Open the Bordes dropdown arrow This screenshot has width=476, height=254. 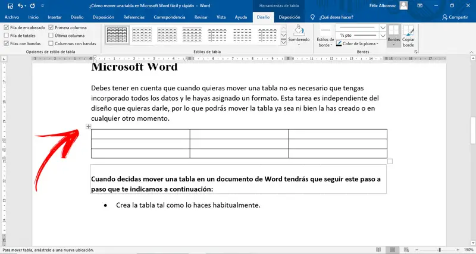[393, 45]
